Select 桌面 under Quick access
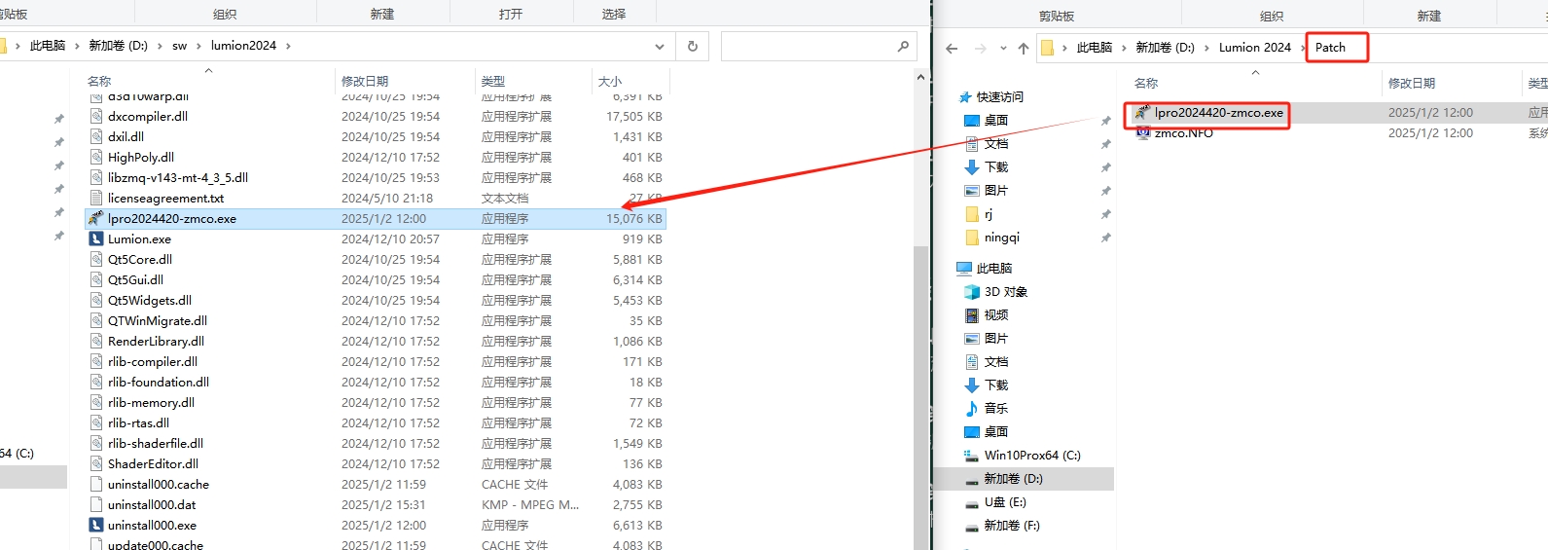Viewport: 1548px width, 550px height. [996, 120]
